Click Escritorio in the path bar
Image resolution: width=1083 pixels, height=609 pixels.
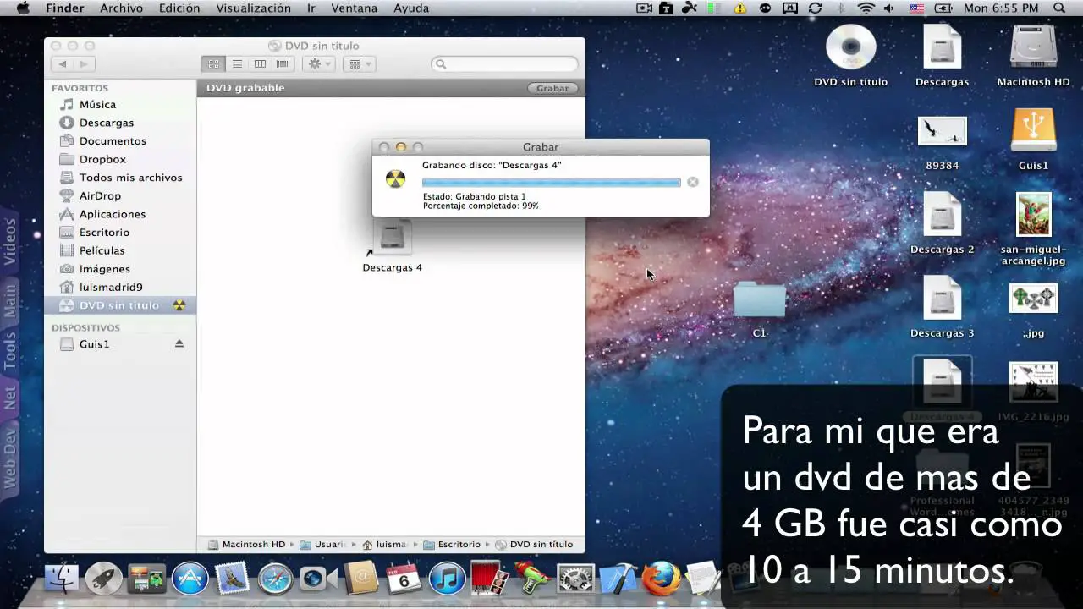(453, 545)
